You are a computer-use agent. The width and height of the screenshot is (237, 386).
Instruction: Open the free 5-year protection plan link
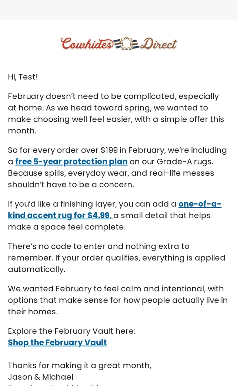(71, 161)
